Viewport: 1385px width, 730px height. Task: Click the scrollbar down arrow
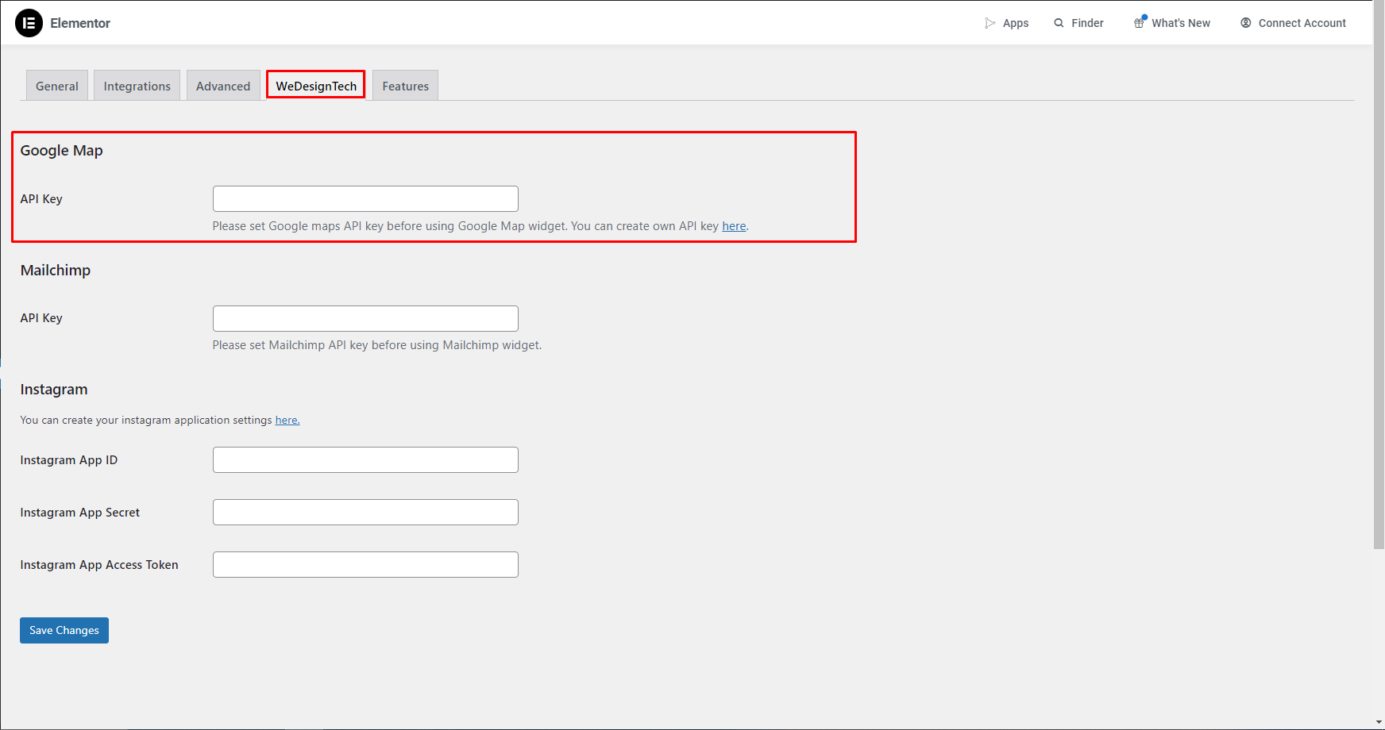pos(1379,723)
